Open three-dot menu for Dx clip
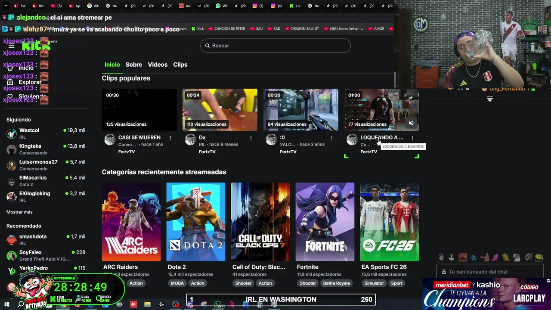This screenshot has height=310, width=551. point(251,138)
